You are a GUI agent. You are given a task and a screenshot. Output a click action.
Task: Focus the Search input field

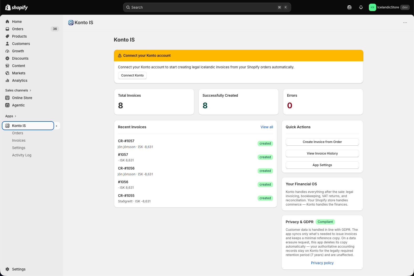pyautogui.click(x=207, y=7)
